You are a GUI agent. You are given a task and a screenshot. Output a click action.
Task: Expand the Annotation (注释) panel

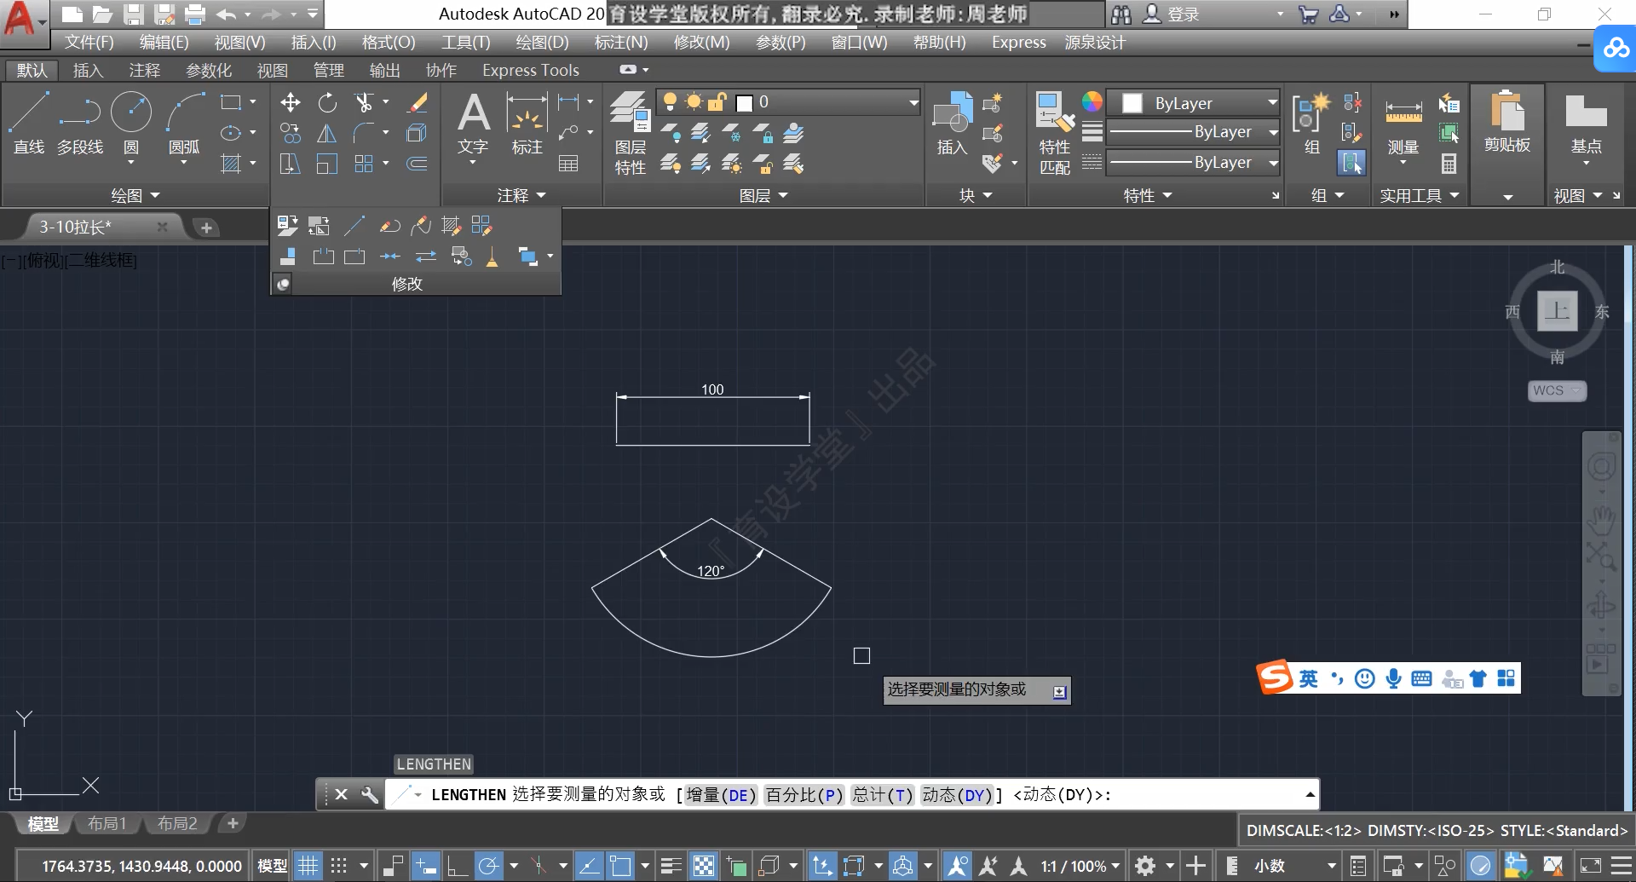tap(521, 196)
